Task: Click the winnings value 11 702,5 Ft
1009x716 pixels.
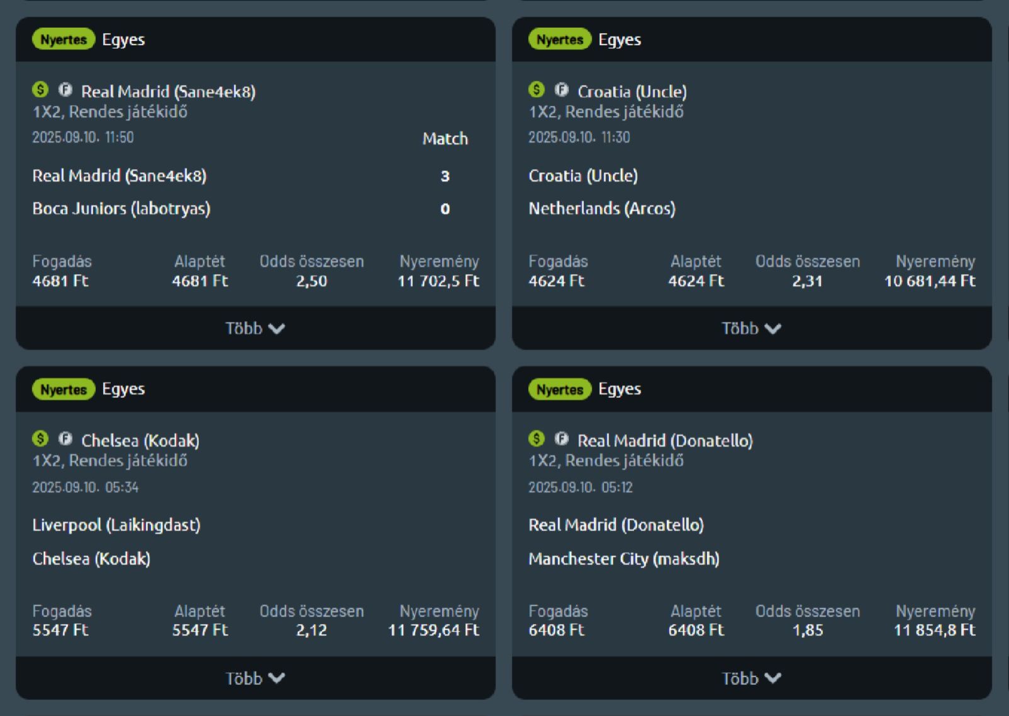Action: [x=438, y=281]
